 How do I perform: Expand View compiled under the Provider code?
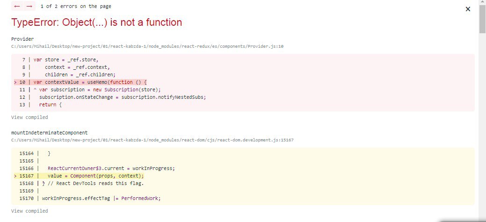click(x=29, y=117)
